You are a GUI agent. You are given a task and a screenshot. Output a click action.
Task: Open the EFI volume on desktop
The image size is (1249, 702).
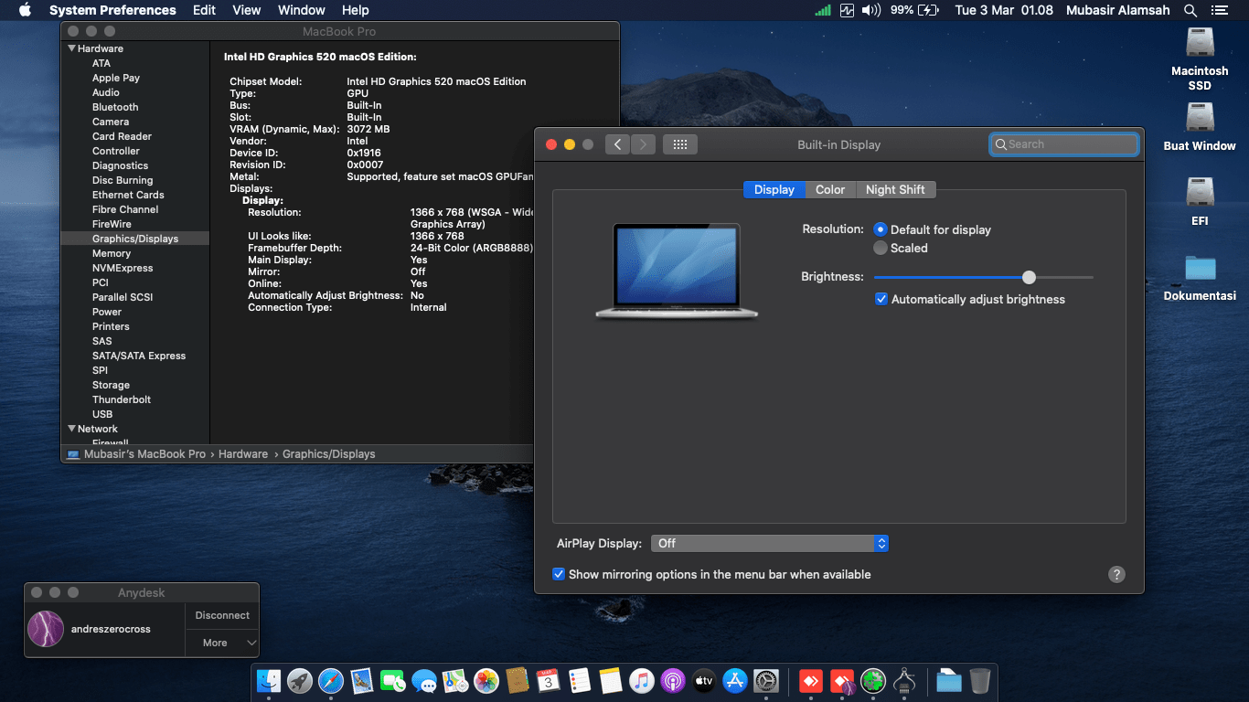coord(1200,193)
